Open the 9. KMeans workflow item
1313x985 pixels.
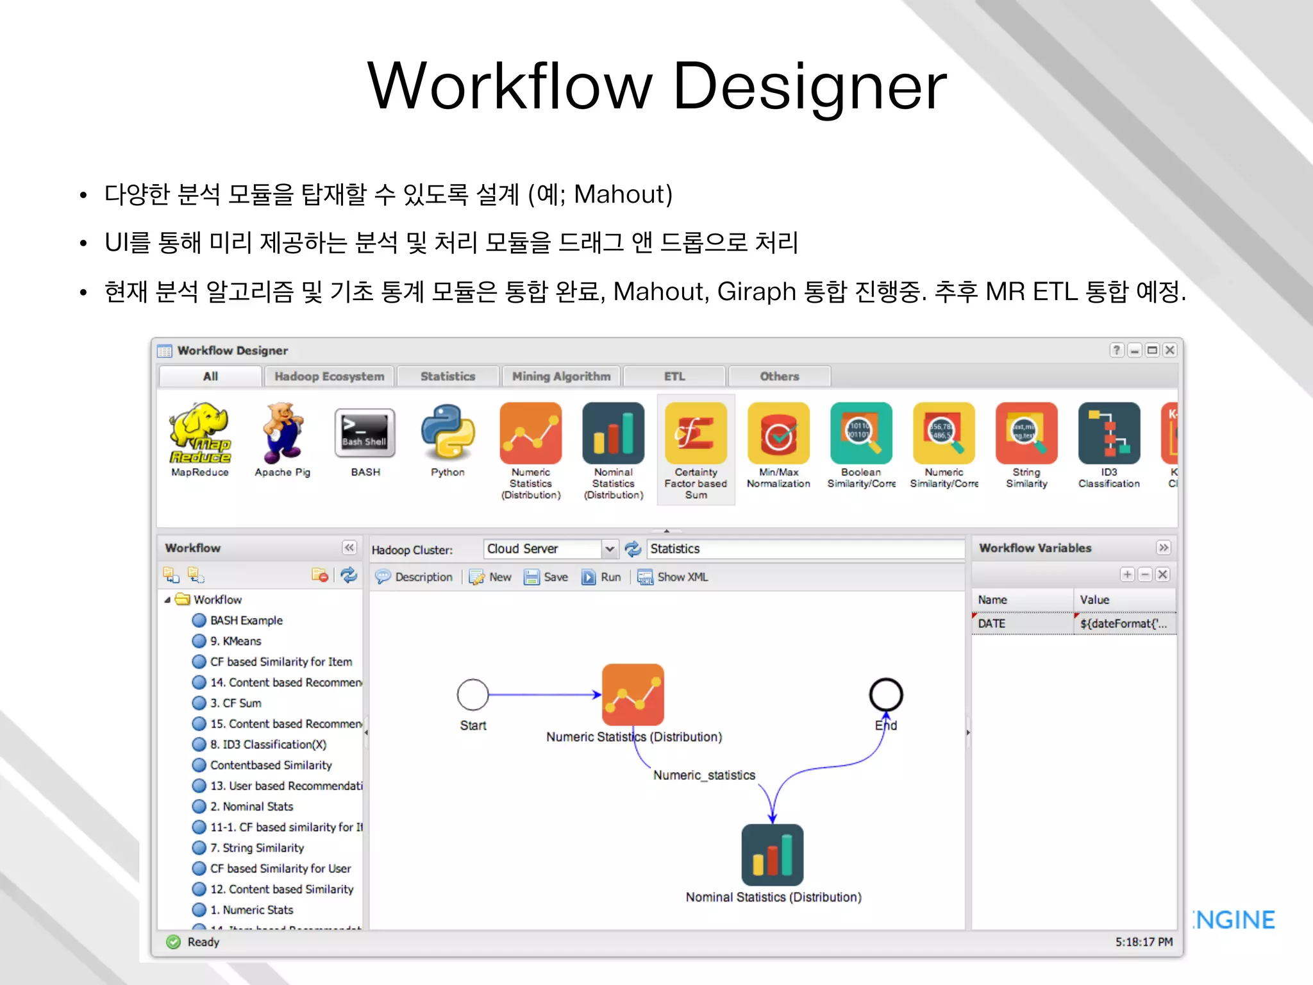click(x=235, y=641)
